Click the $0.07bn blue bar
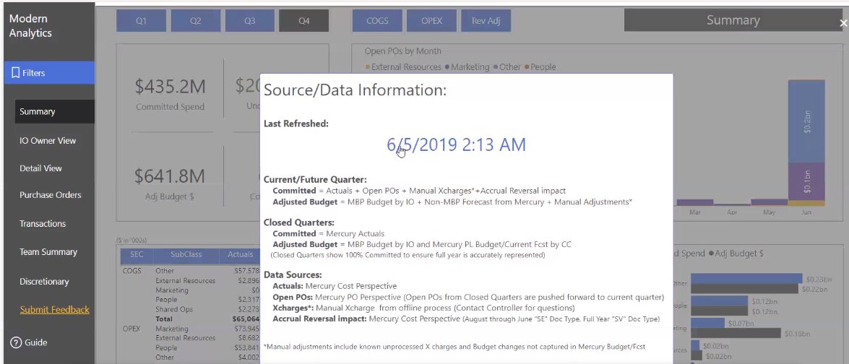849x364 pixels. [x=707, y=323]
